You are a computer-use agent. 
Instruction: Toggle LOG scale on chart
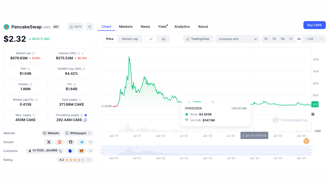310,39
